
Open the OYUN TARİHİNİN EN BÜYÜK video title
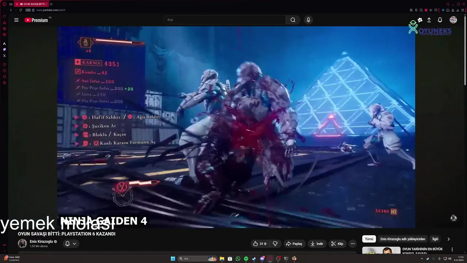(423, 251)
